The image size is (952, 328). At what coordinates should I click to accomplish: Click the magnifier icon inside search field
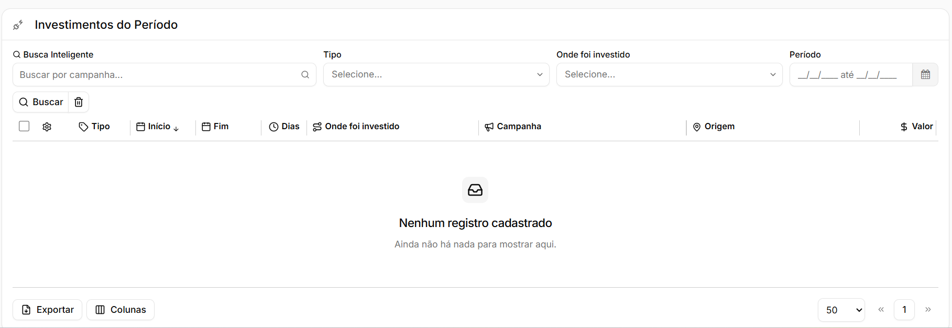click(305, 75)
